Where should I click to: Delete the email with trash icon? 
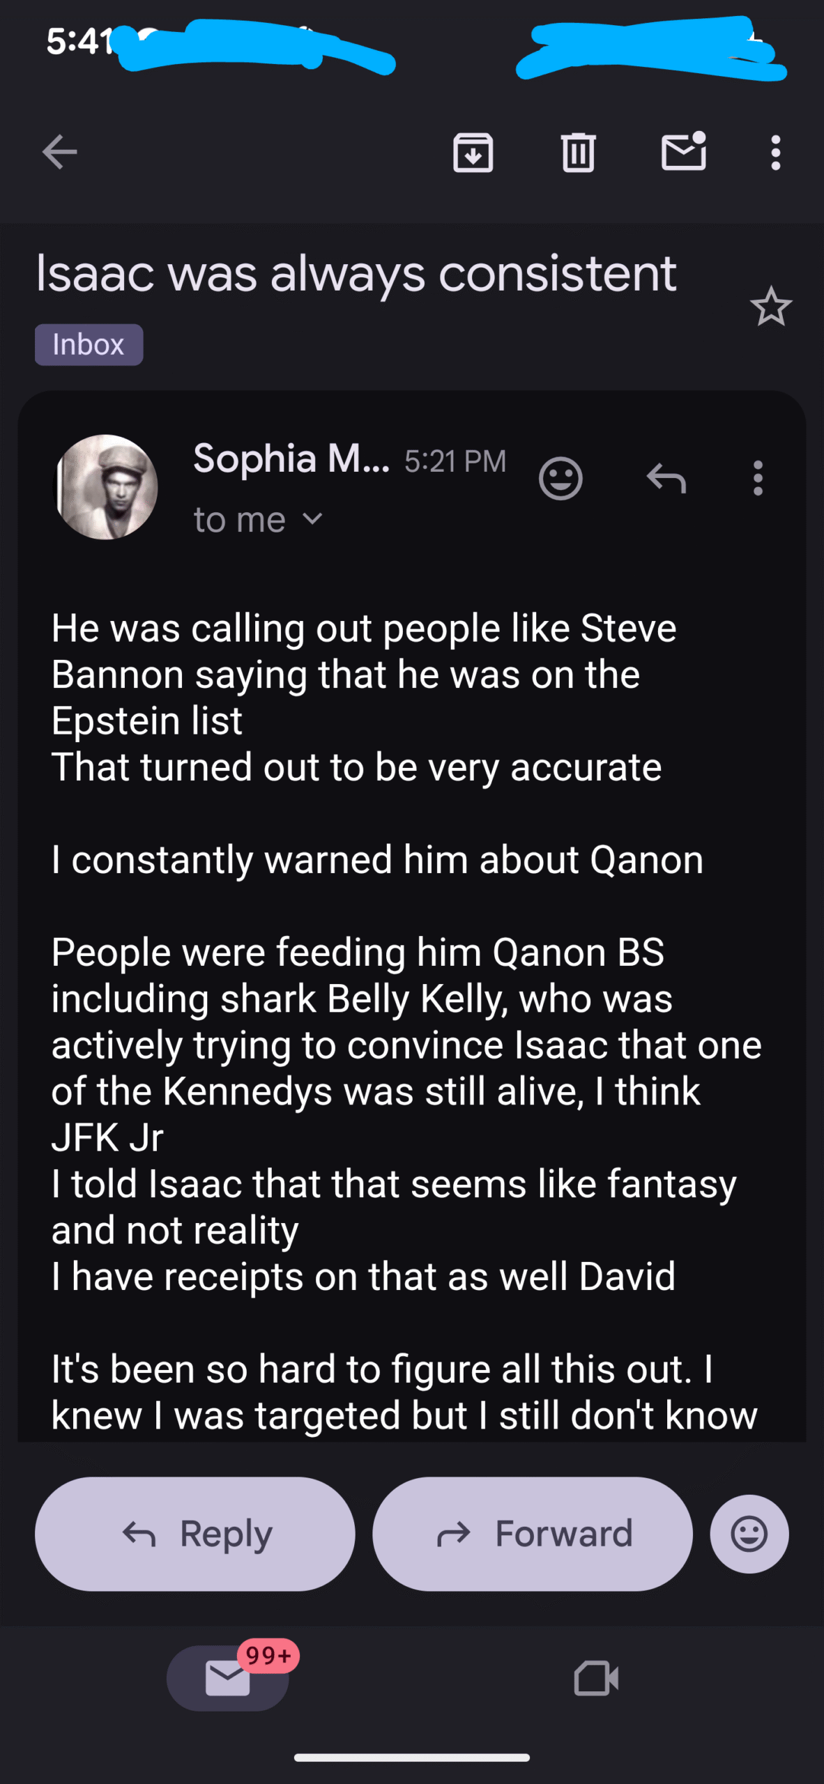(578, 152)
